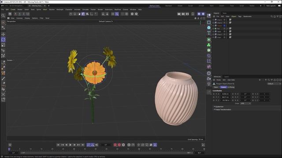Toggle the highlighted workplane grid icon
The image size is (282, 158).
117,14
